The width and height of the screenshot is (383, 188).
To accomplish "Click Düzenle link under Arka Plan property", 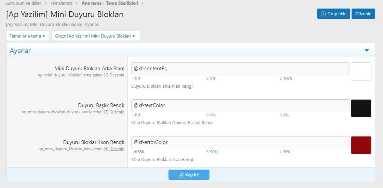I will coord(117,75).
